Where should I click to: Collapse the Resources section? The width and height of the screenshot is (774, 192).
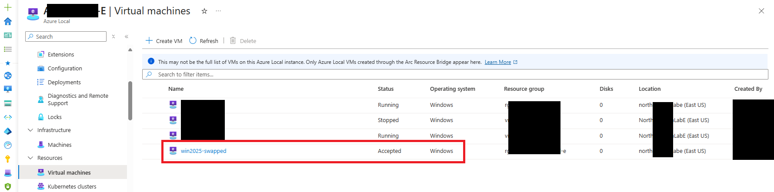click(30, 158)
